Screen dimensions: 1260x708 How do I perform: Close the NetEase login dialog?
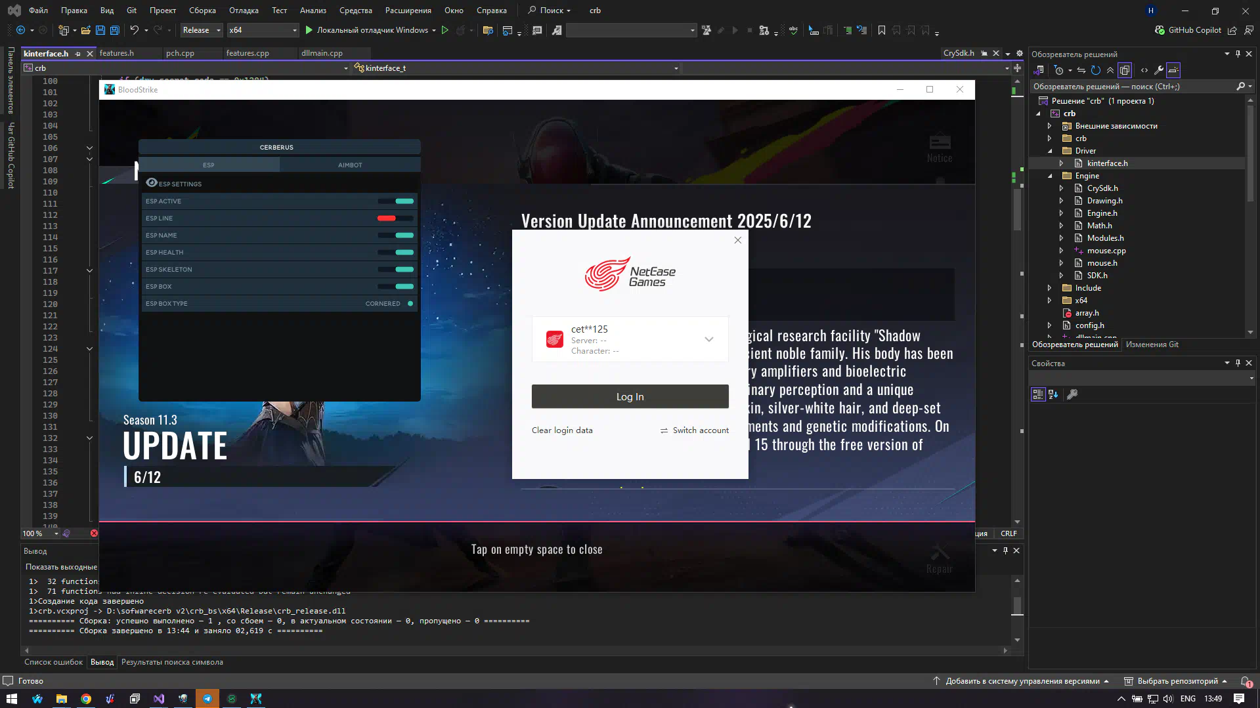pos(738,240)
